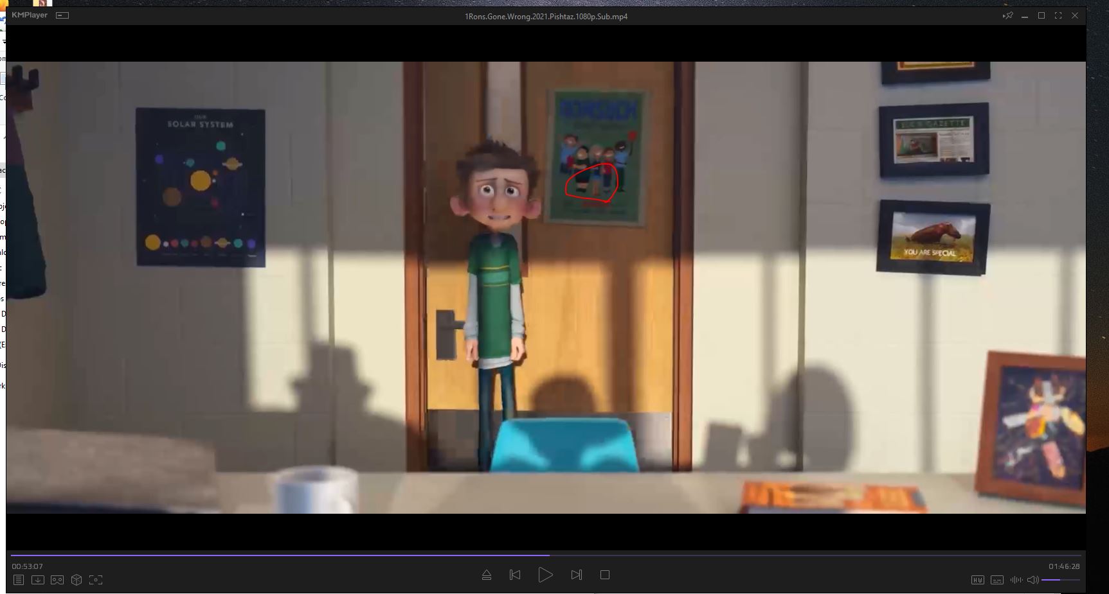Pin the player window on top
Screen dimensions: 1109x594
coord(1007,15)
